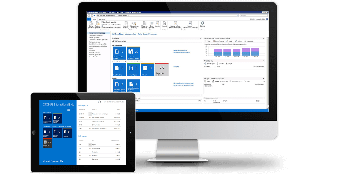Open Faktury sprzedaży in navigation pane
The height and width of the screenshot is (174, 349).
[95, 42]
